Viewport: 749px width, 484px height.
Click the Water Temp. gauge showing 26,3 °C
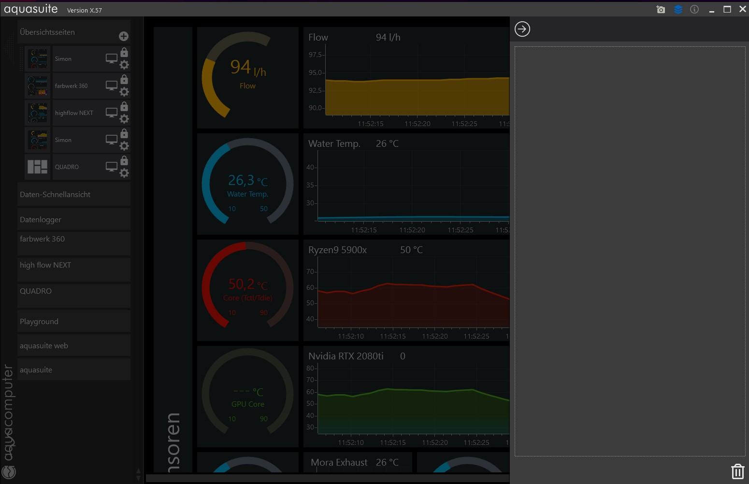pos(248,184)
